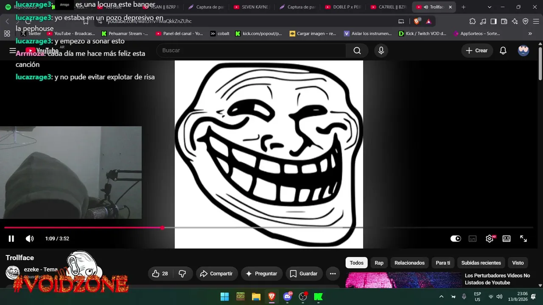The image size is (543, 305).
Task: Open the tab search dropdown arrow
Action: (x=490, y=7)
